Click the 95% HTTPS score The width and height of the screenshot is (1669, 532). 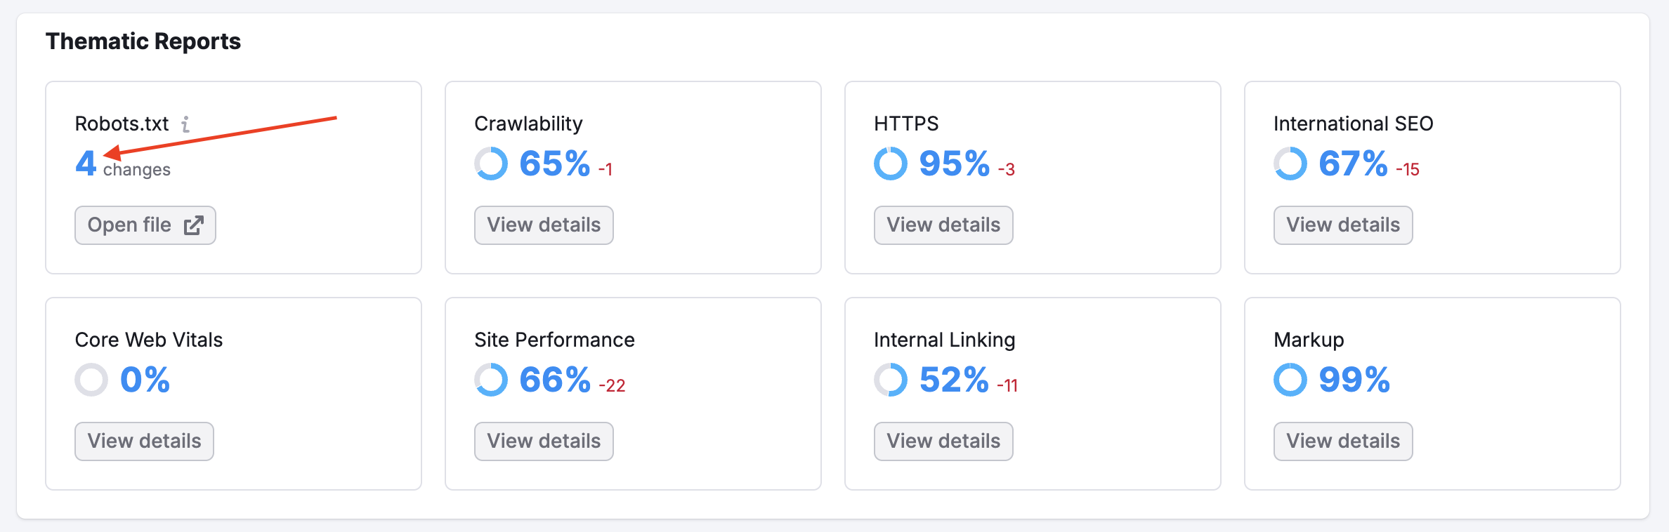click(954, 164)
